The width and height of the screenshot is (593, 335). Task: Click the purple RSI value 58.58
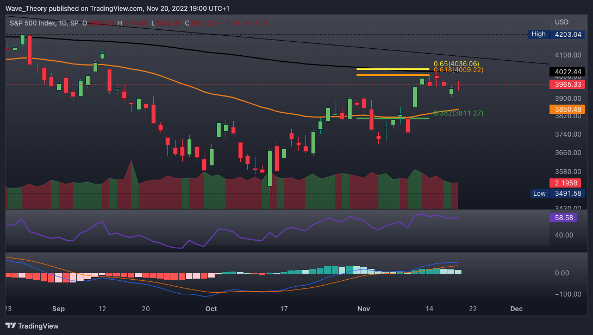click(x=563, y=218)
